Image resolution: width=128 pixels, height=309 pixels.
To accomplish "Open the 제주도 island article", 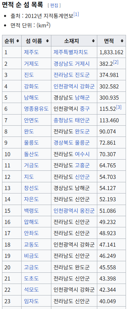I will click(31, 52).
